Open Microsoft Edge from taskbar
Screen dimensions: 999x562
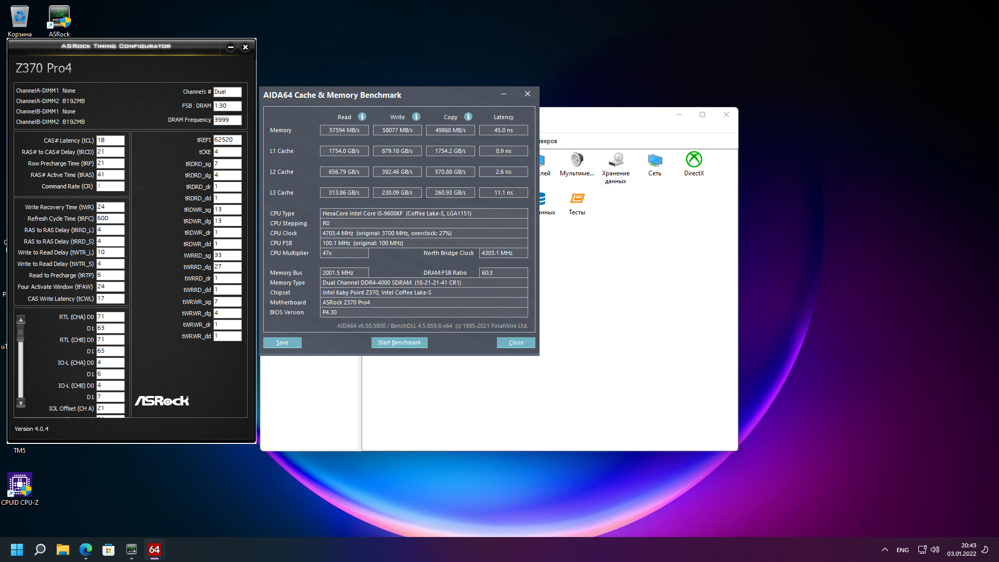86,550
